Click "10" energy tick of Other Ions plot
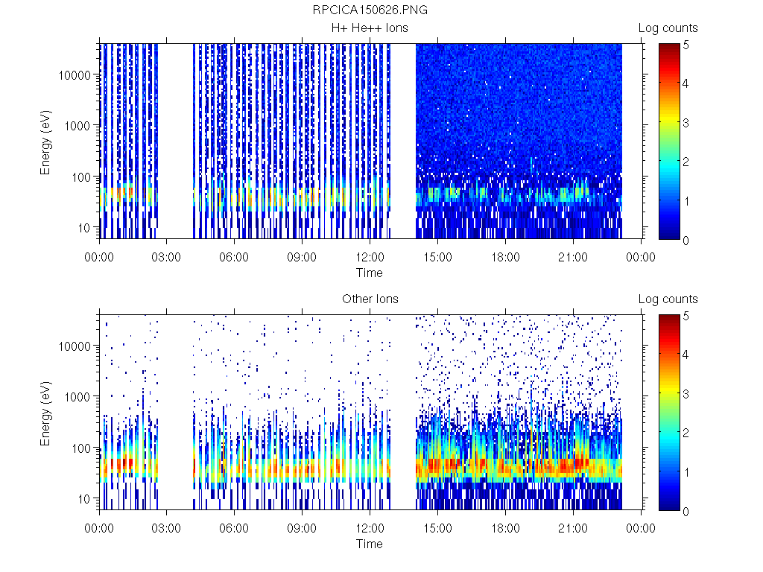This screenshot has height=572, width=763. click(x=85, y=498)
